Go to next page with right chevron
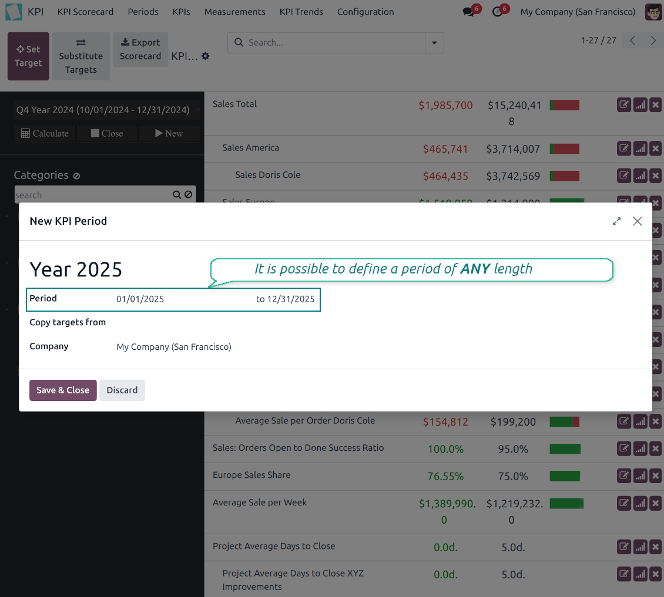664x597 pixels. (x=653, y=41)
